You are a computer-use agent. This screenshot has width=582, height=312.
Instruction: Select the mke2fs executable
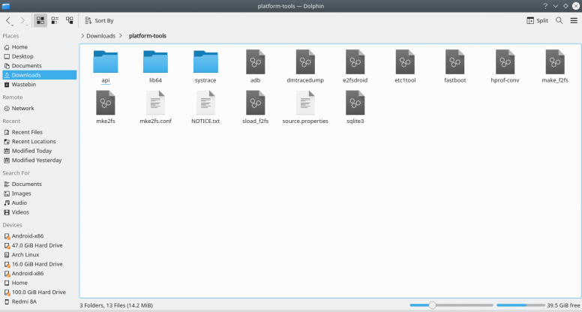point(106,107)
